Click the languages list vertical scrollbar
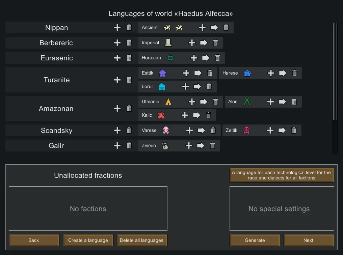This screenshot has height=255, width=343. pos(335,71)
